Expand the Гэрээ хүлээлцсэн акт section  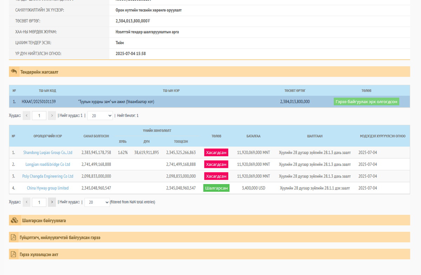209,254
